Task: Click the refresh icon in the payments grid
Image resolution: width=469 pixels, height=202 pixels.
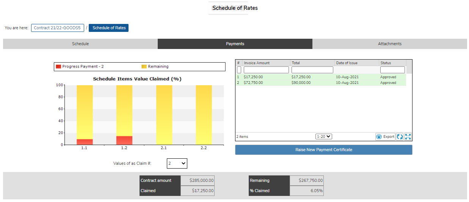Action: 400,137
